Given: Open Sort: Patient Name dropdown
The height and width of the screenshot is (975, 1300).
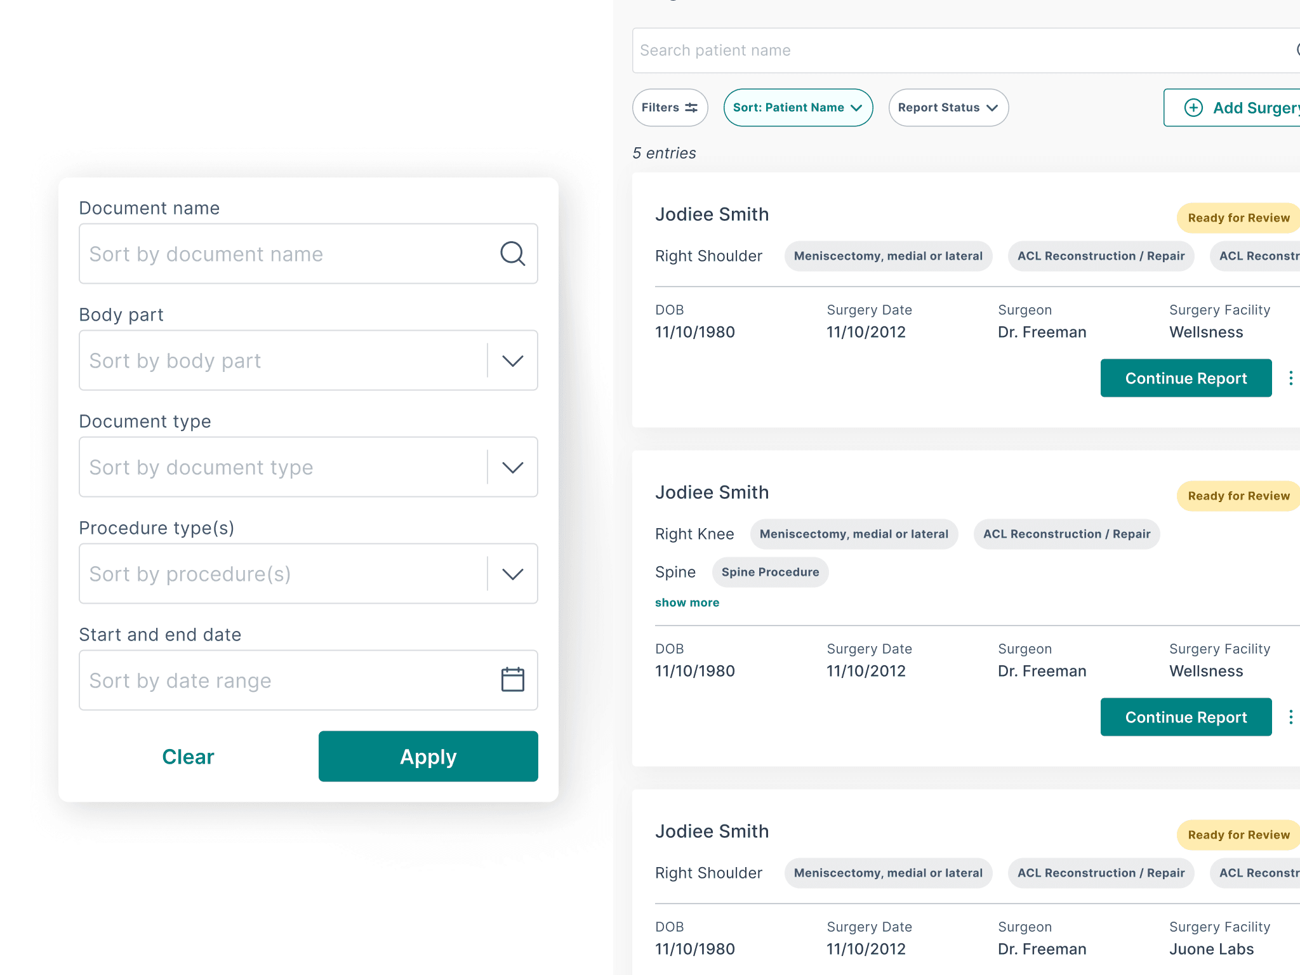Looking at the screenshot, I should [797, 108].
